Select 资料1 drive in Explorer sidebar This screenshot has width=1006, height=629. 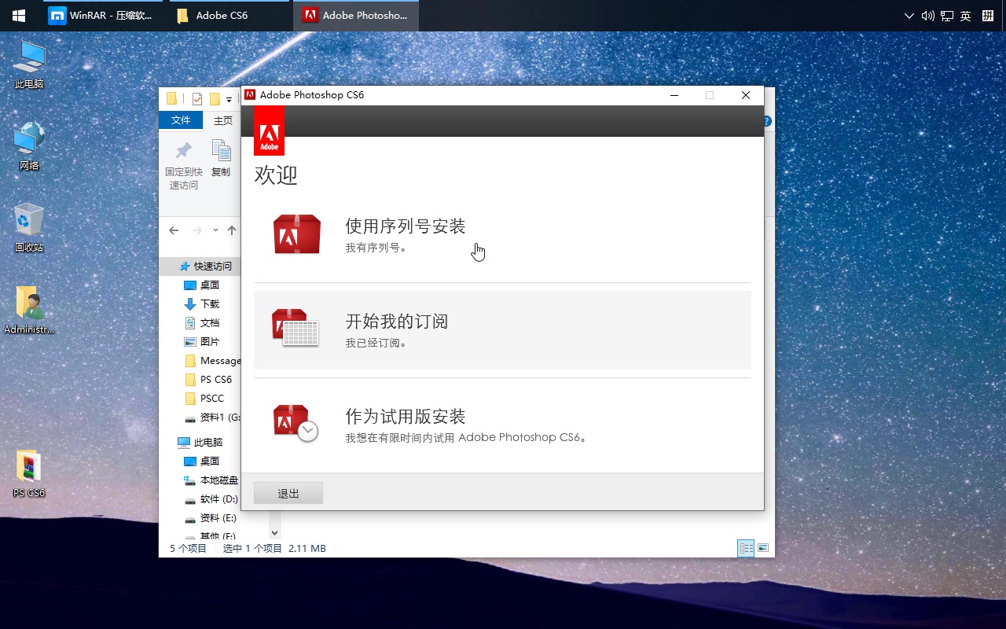(x=212, y=417)
